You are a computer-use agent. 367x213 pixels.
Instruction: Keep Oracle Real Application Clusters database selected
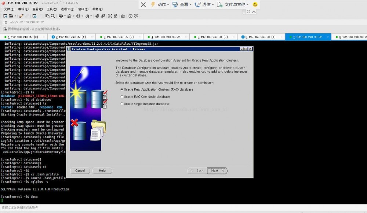point(121,89)
